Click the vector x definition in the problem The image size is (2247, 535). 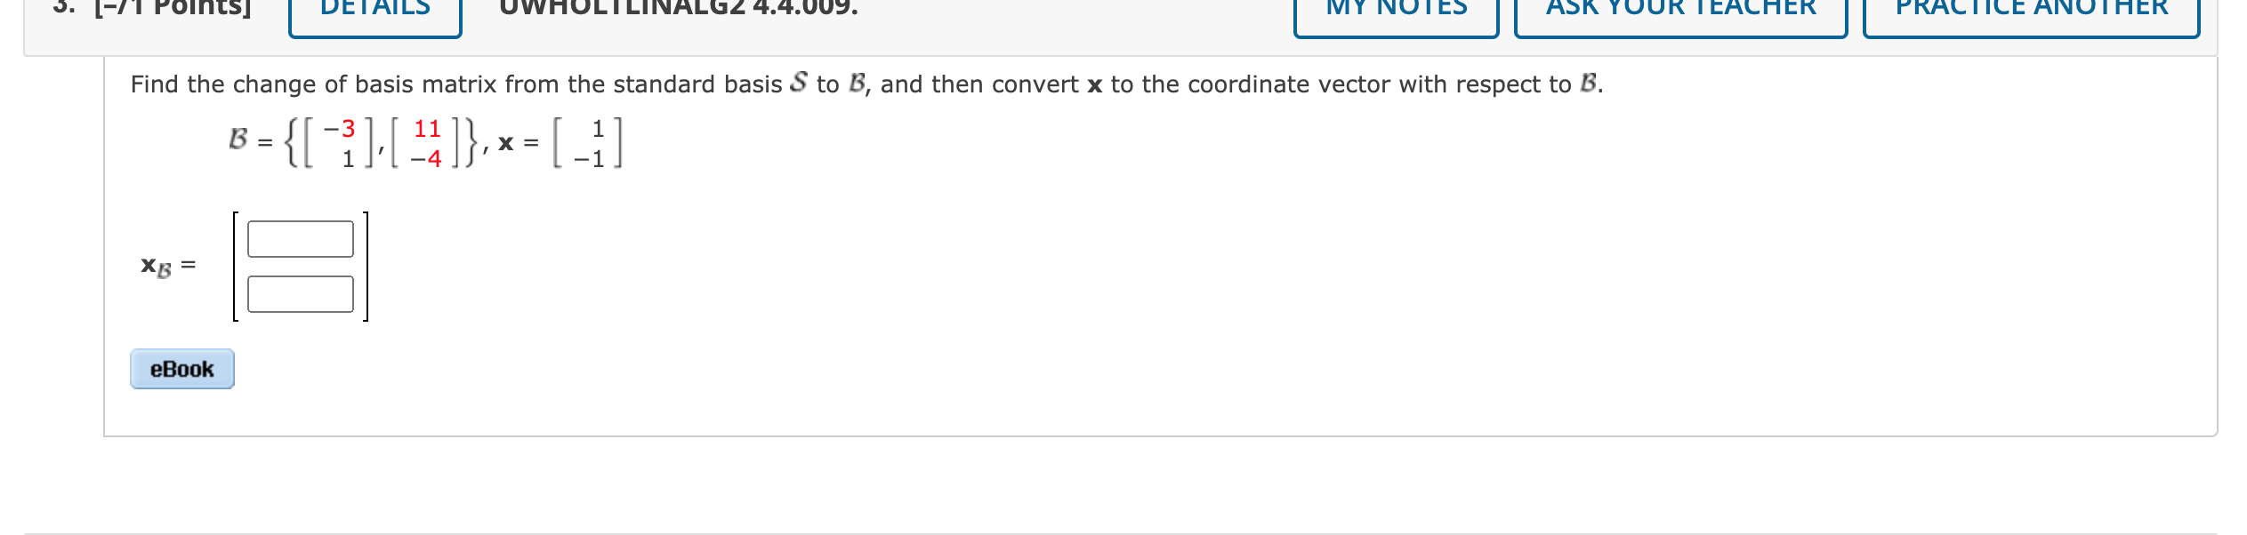(x=560, y=142)
